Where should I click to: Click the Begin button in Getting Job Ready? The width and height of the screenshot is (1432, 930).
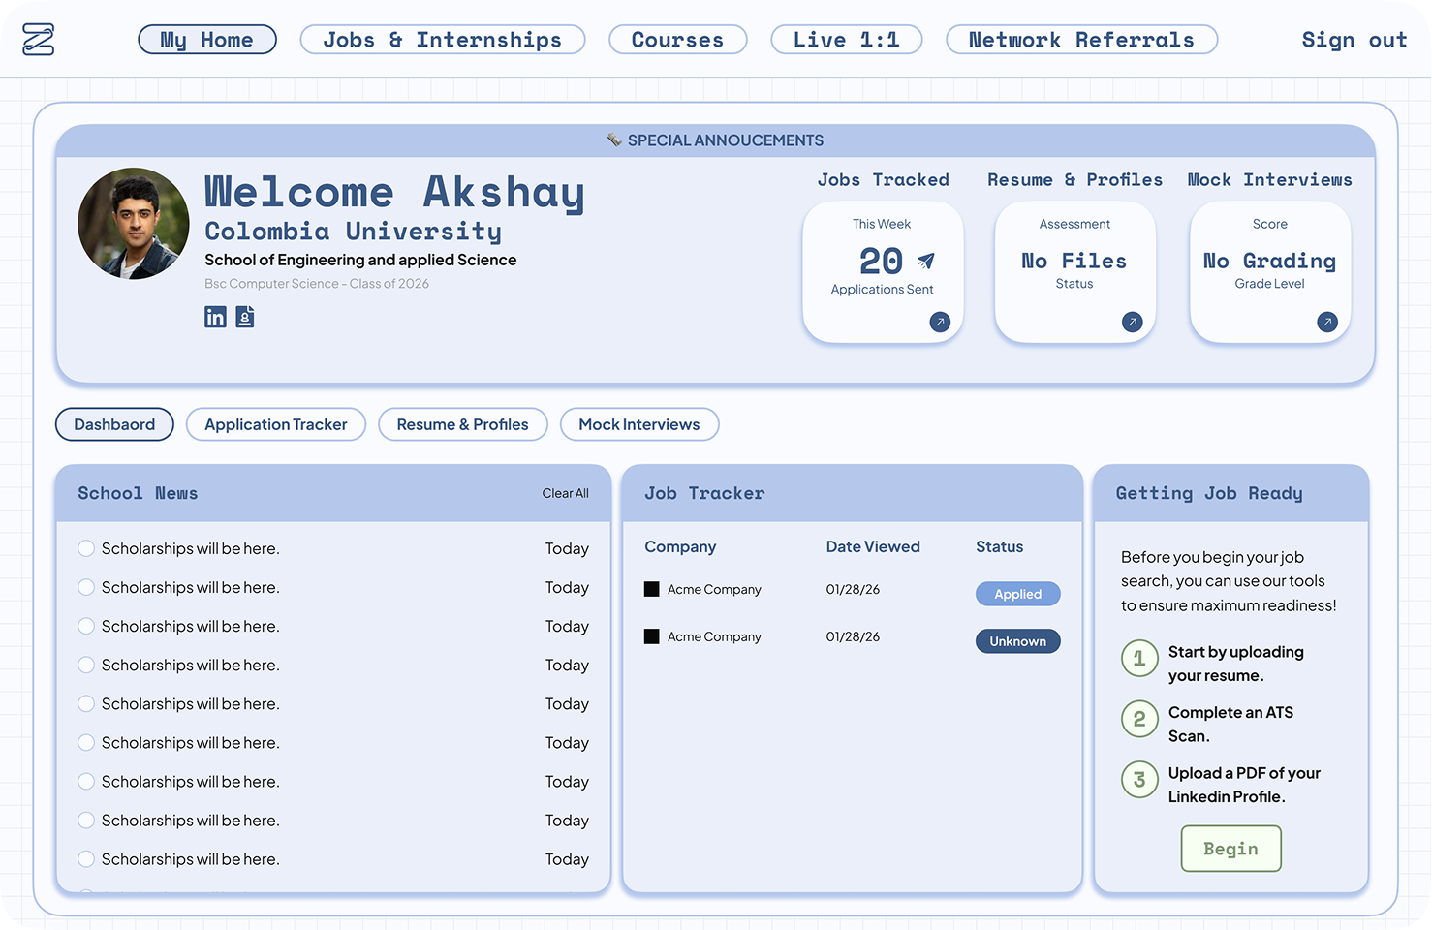click(x=1230, y=848)
